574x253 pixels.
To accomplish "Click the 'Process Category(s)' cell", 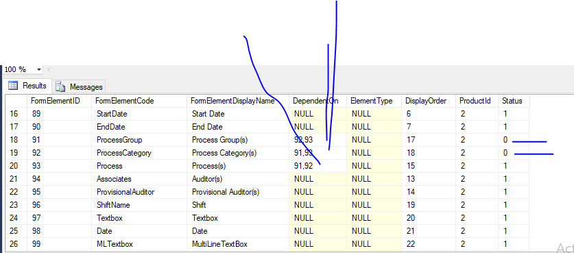I will point(239,153).
